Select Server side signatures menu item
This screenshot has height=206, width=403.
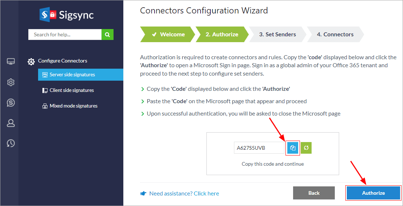pyautogui.click(x=72, y=74)
